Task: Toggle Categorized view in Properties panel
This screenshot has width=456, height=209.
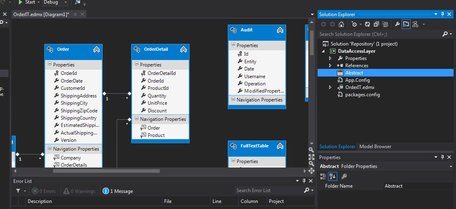Action: [323, 176]
